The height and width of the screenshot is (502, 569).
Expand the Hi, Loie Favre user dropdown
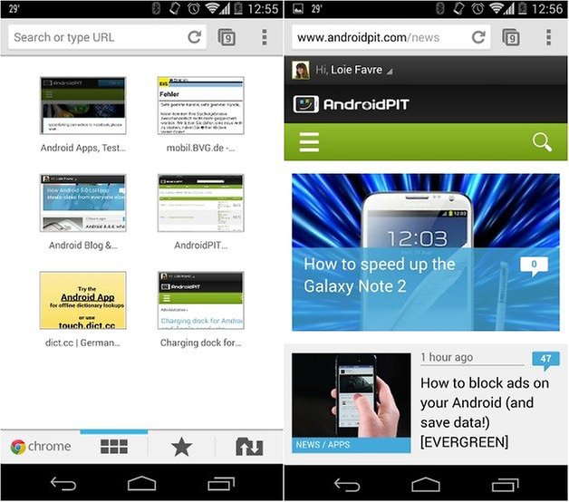coord(353,70)
